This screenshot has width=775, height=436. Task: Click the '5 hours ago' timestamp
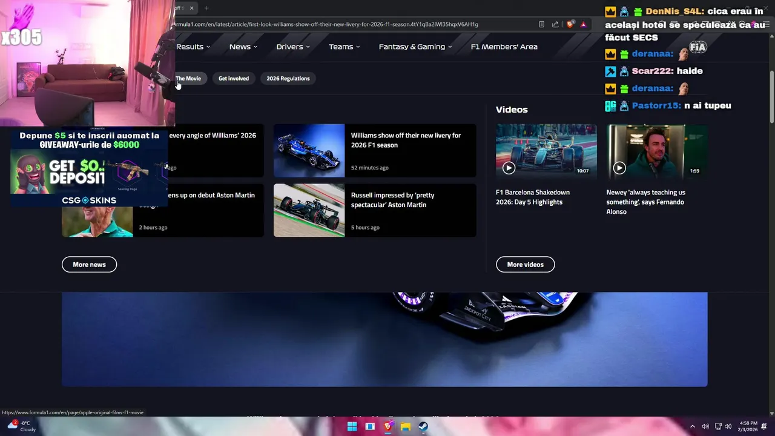pos(365,228)
